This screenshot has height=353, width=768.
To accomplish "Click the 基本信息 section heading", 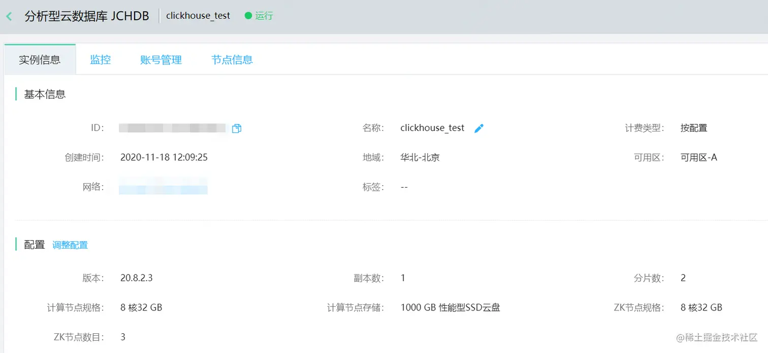I will [x=45, y=94].
